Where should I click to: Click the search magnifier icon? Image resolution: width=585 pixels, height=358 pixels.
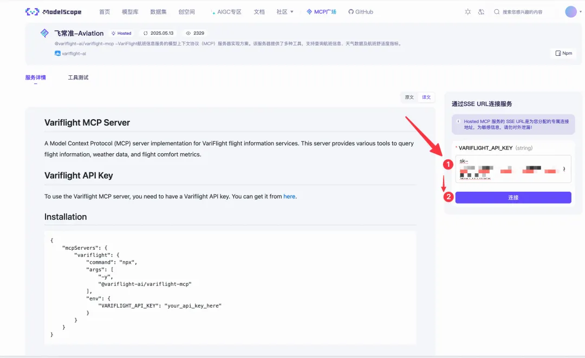coord(497,12)
